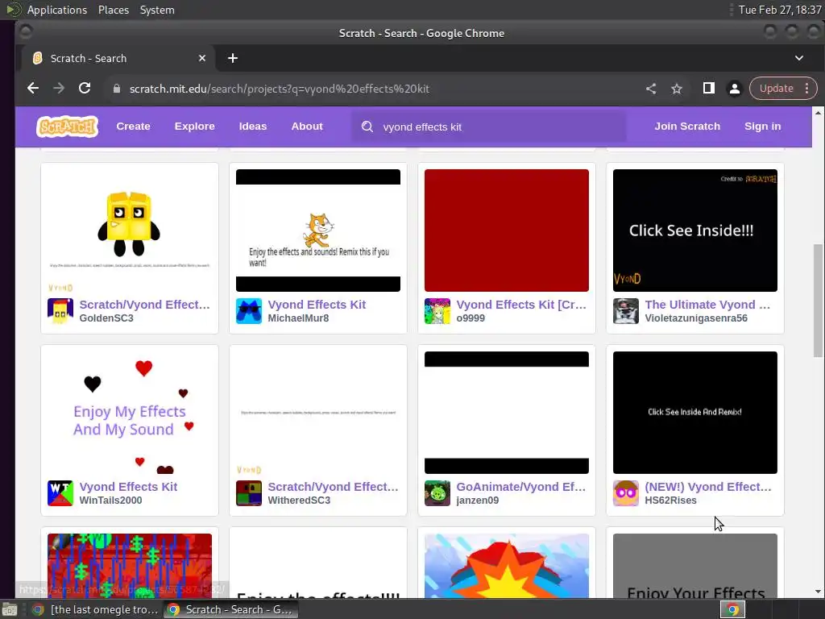Open the Create menu item
Viewport: 825px width, 619px height.
pyautogui.click(x=133, y=127)
